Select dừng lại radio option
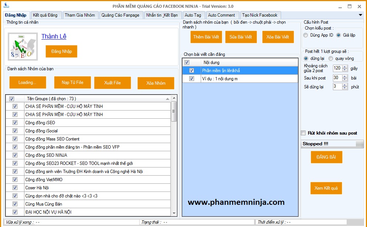367x227 pixels. point(306,58)
